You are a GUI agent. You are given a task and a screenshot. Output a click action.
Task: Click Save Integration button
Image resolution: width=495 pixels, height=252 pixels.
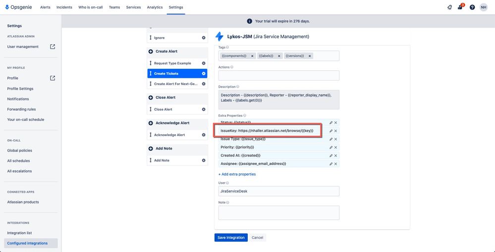[x=231, y=238]
